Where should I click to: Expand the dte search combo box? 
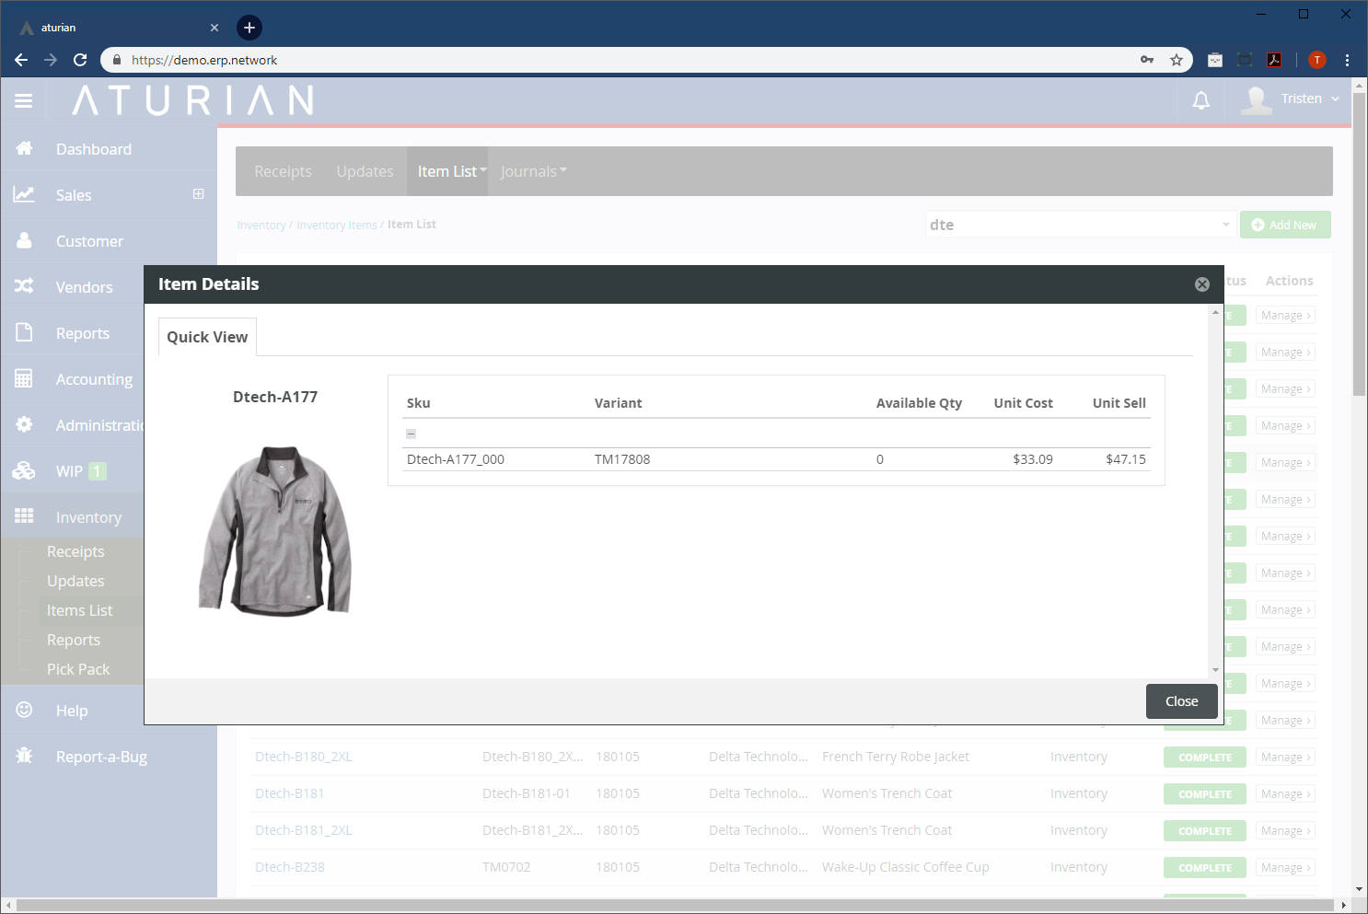(1225, 225)
